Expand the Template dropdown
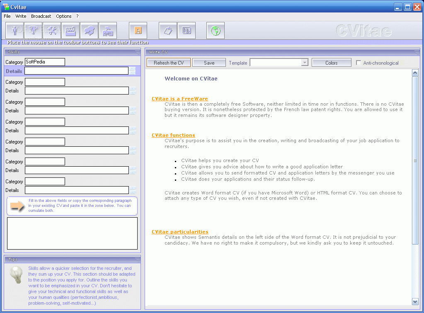Viewport: 424px width, 313px height. pyautogui.click(x=305, y=63)
